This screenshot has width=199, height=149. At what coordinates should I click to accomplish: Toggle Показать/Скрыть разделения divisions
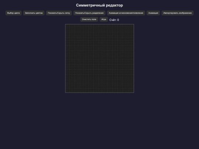tap(89, 13)
